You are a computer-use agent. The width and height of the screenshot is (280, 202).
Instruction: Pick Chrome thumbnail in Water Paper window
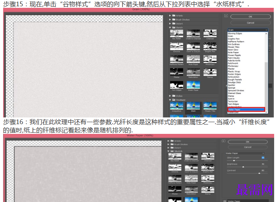click(x=175, y=167)
